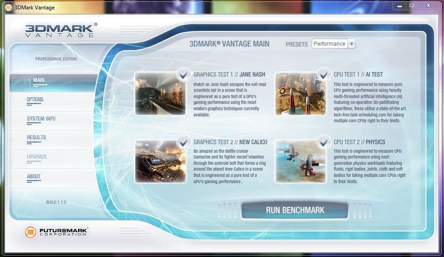
Task: Click the 3DMark Vantage Main heading
Action: [229, 44]
